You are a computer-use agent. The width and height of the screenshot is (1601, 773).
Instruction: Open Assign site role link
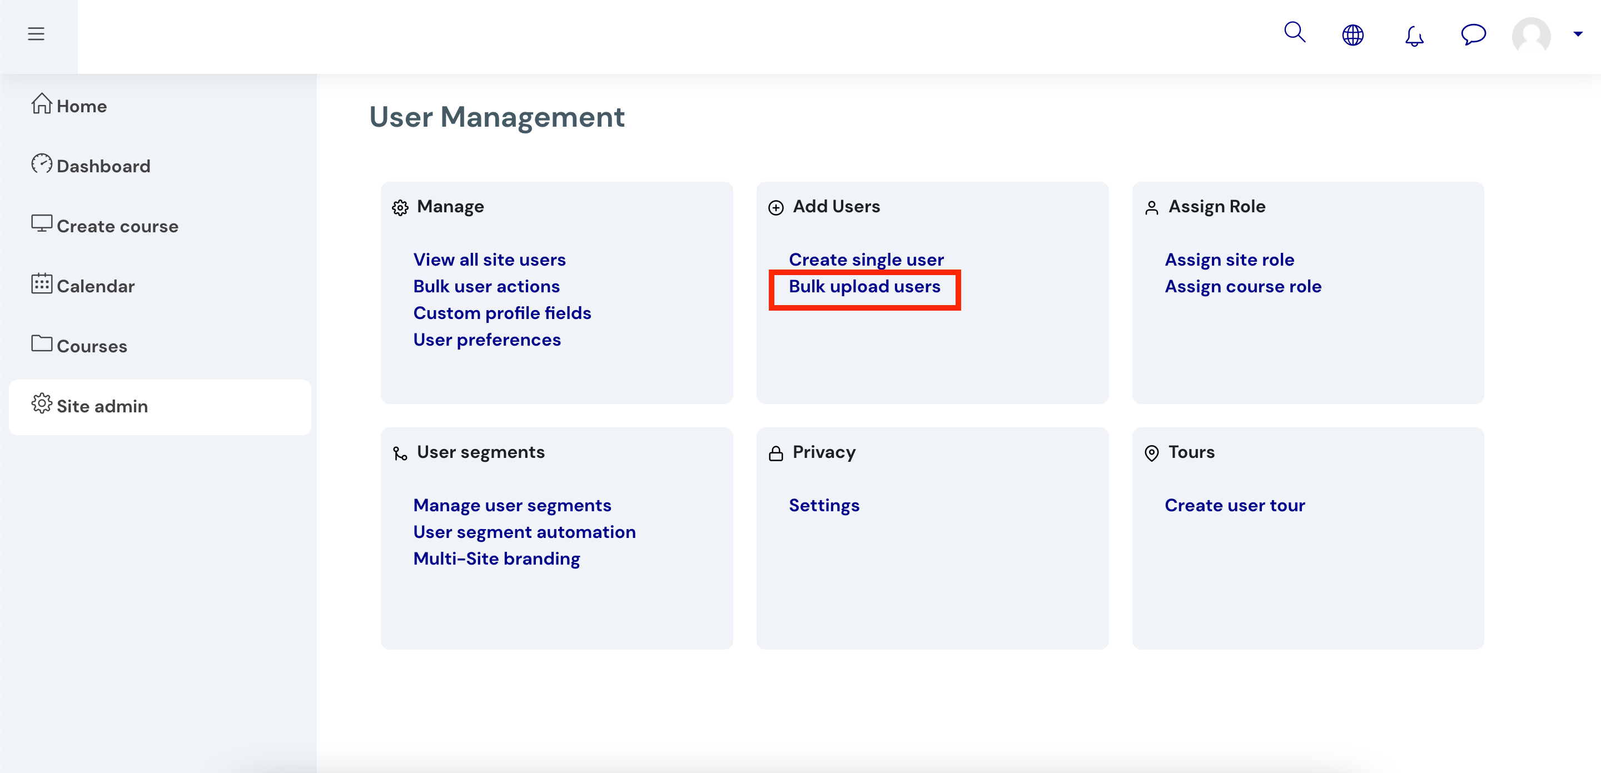pyautogui.click(x=1229, y=260)
